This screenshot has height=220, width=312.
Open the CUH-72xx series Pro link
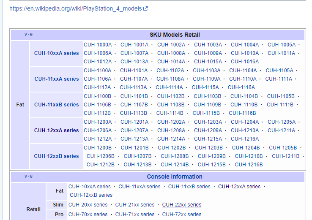pos(182,215)
